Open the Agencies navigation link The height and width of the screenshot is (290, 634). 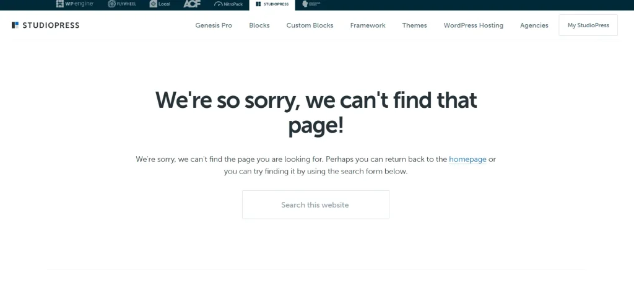(x=534, y=25)
